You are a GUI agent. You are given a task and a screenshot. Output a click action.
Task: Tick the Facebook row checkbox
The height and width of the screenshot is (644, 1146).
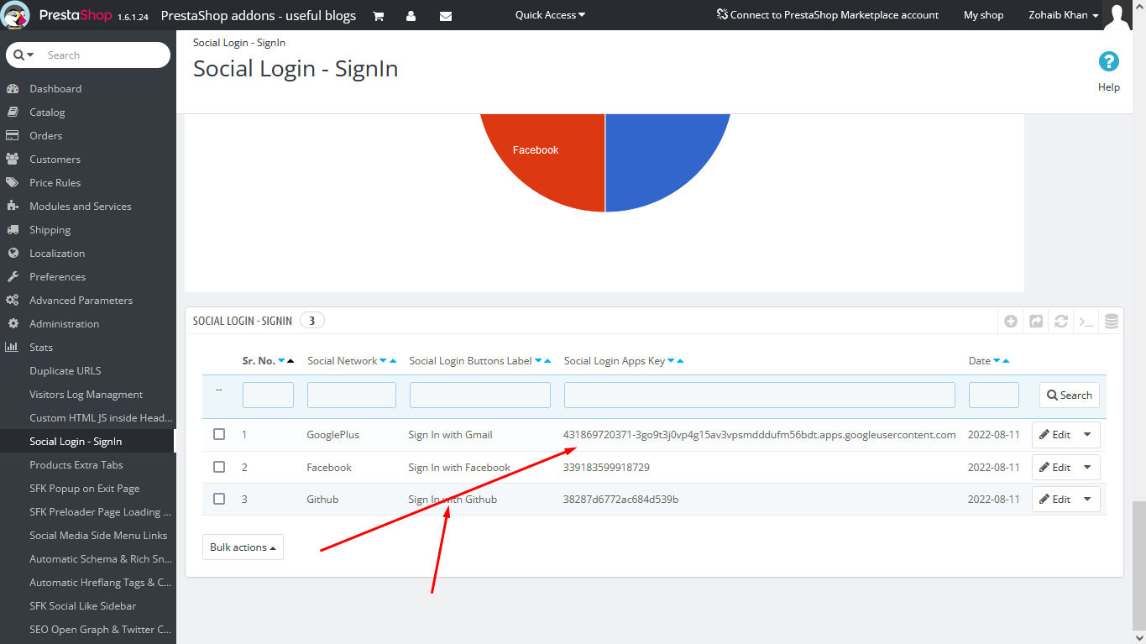click(x=219, y=467)
